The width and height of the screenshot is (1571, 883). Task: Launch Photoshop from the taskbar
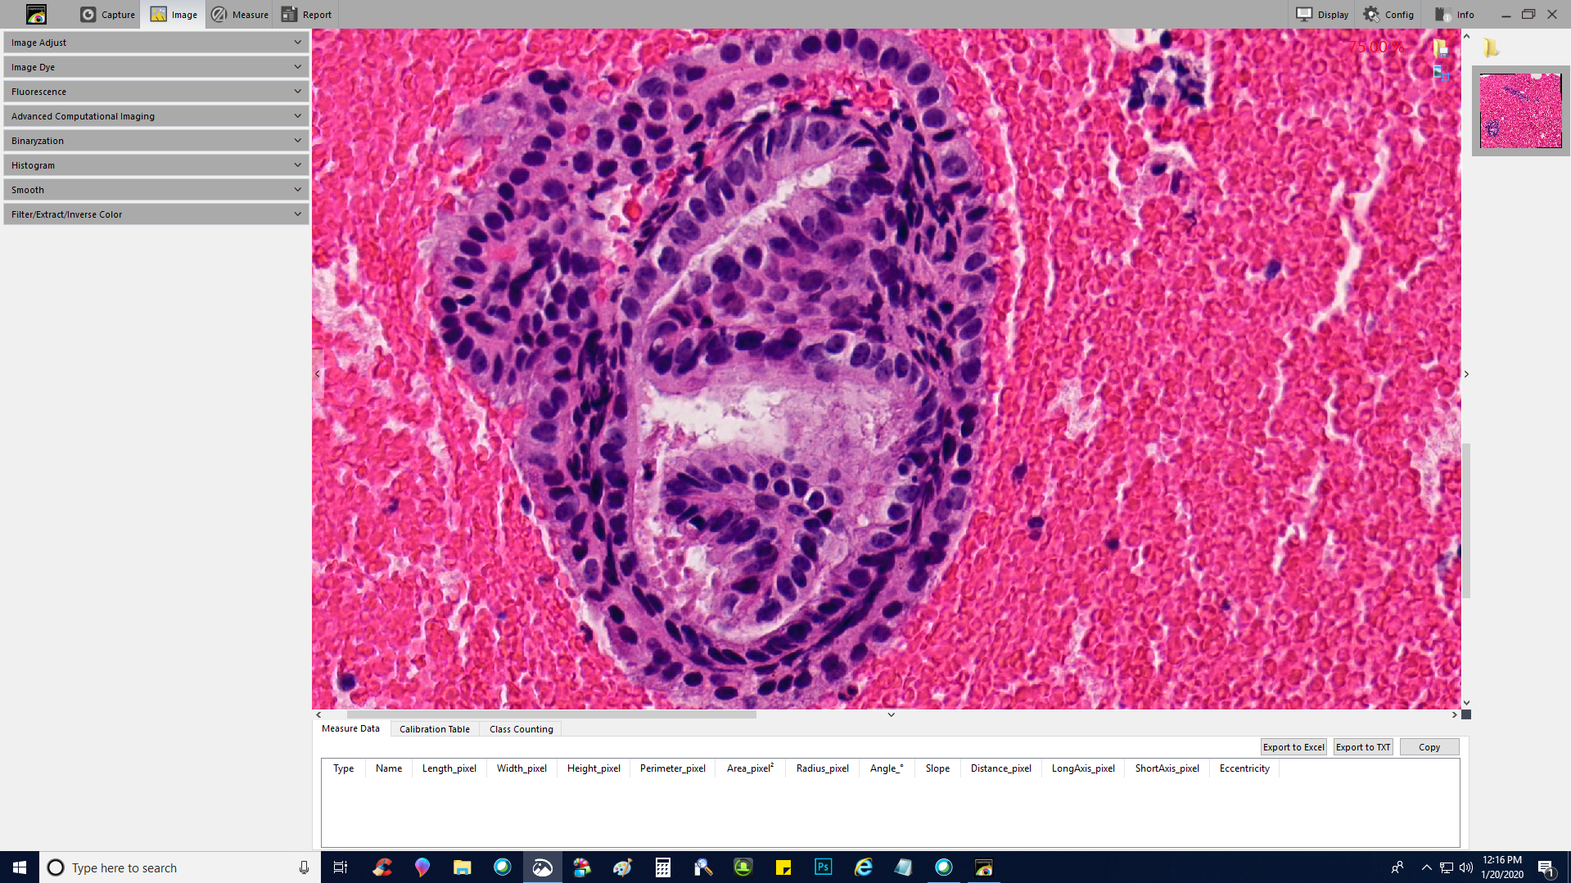(x=823, y=867)
